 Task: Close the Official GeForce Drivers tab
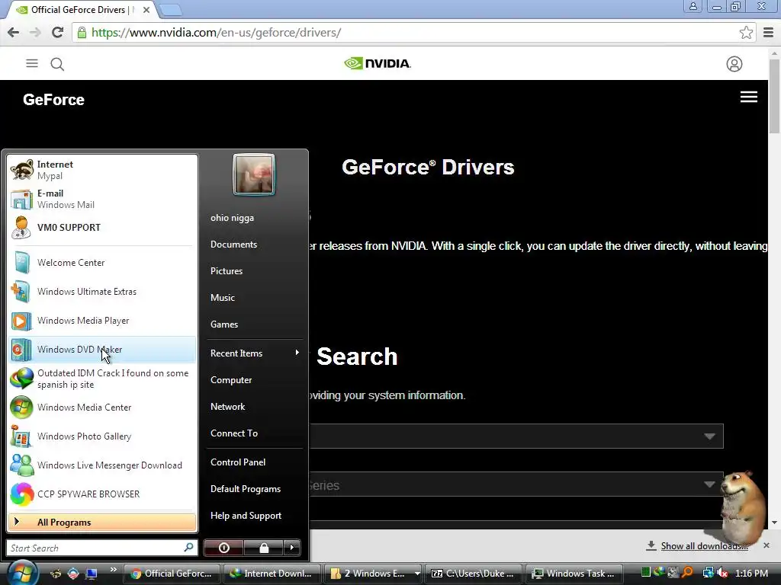coord(146,10)
